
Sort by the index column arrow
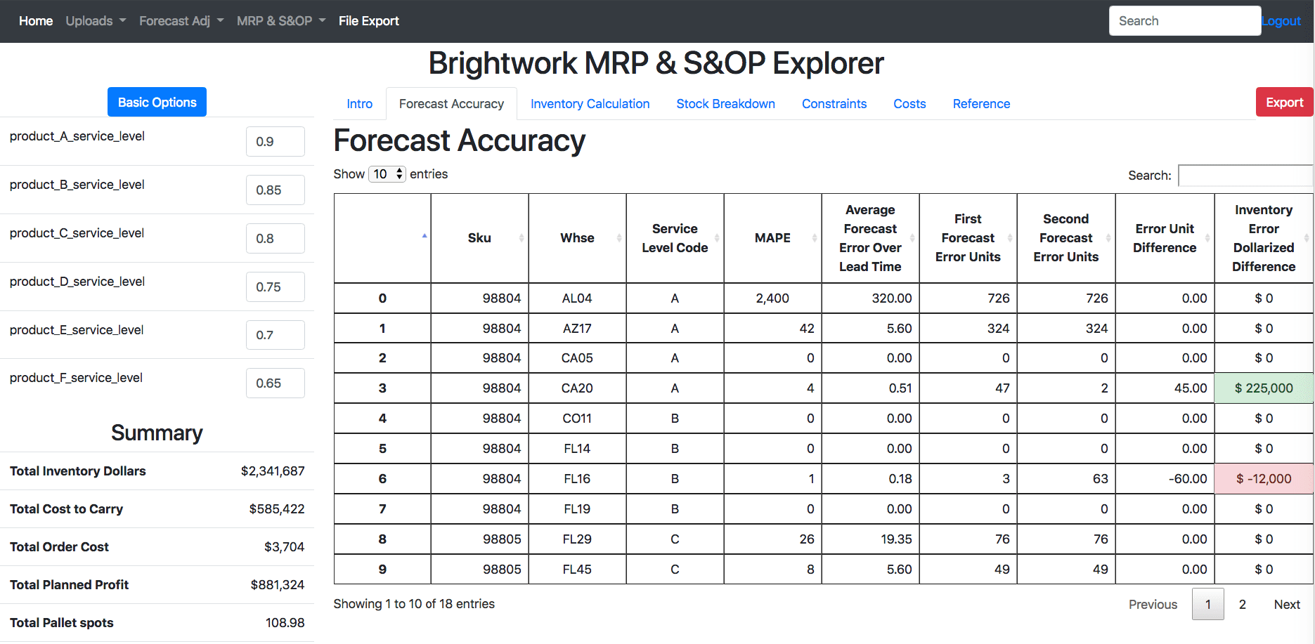coord(424,237)
